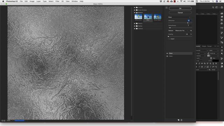Open the Paragraph panel pilcrow dock icon

coord(222,54)
